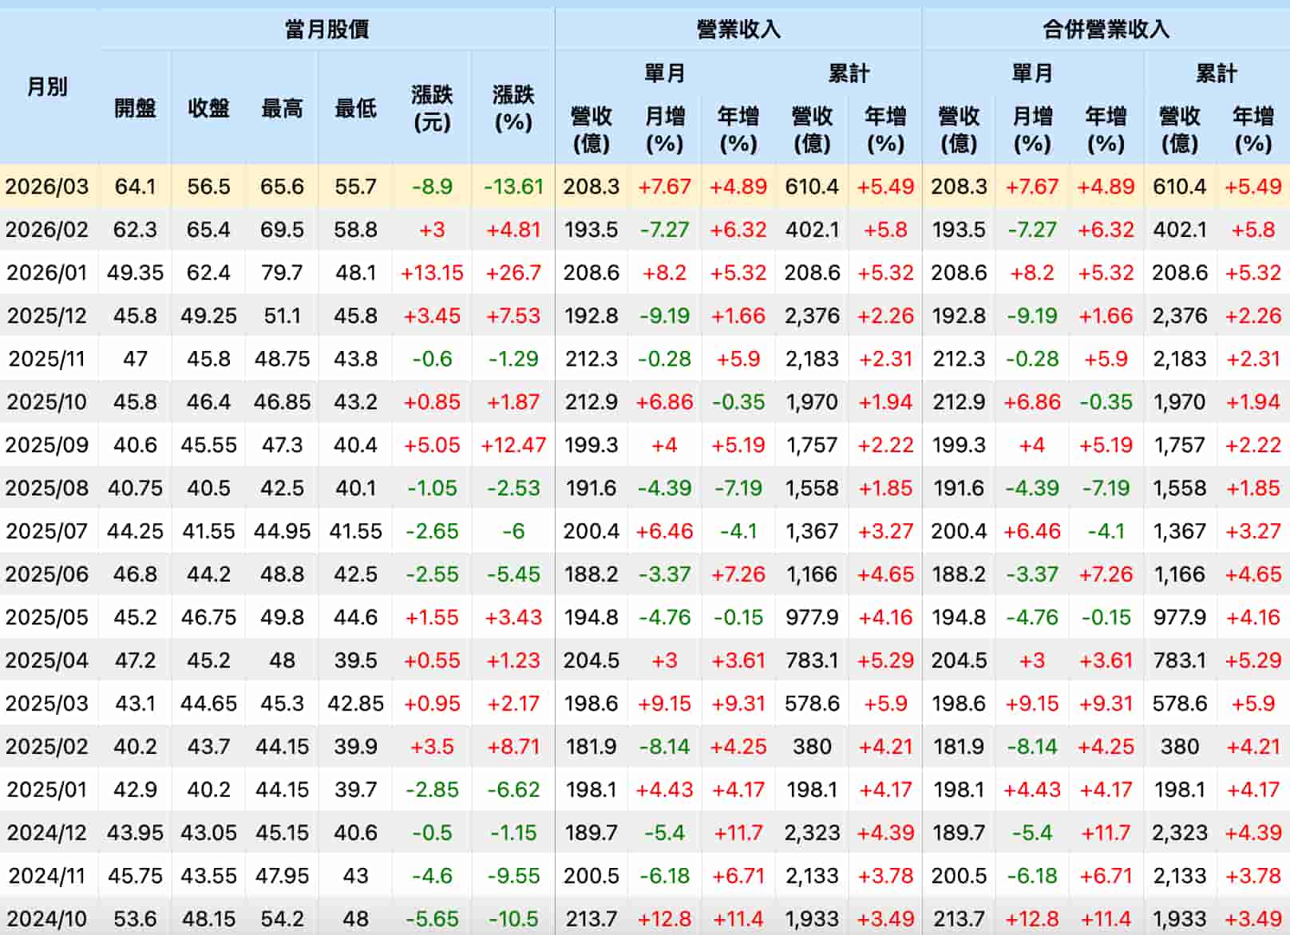This screenshot has height=935, width=1290.
Task: Click the 51.1 highest price cell
Action: (282, 316)
